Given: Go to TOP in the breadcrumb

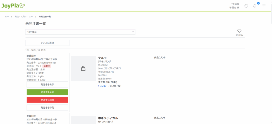Looking at the screenshot, I should pos(7,17).
